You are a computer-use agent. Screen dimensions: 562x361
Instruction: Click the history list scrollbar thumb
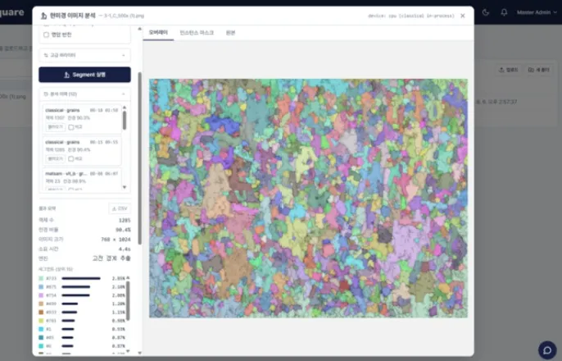tap(125, 121)
